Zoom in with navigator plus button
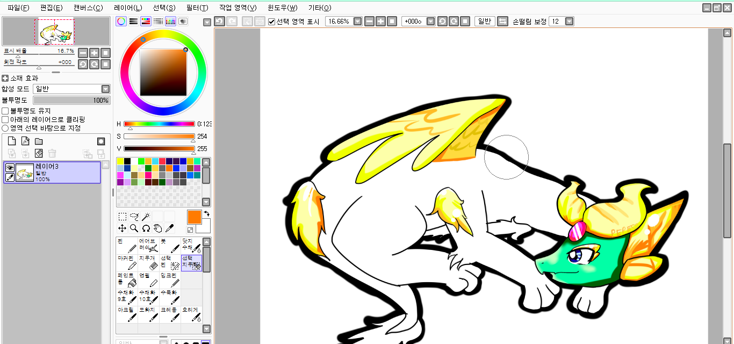Screen dimensions: 734x344 (x=94, y=53)
